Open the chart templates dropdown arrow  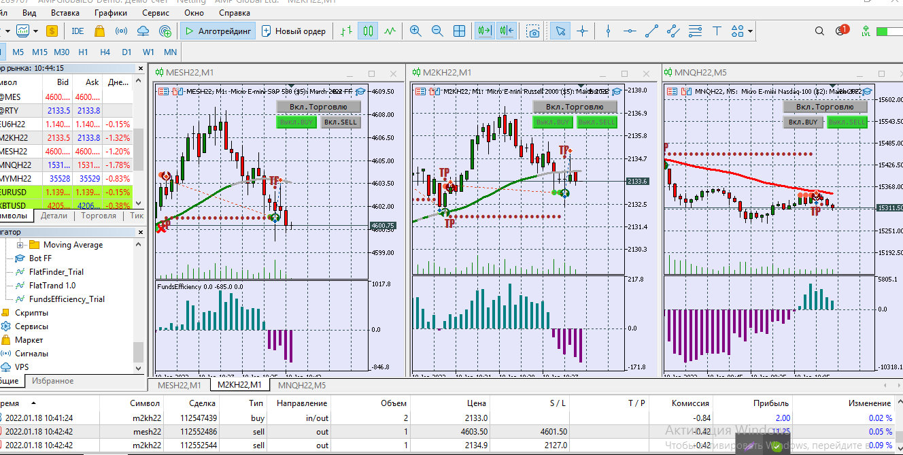[35, 31]
